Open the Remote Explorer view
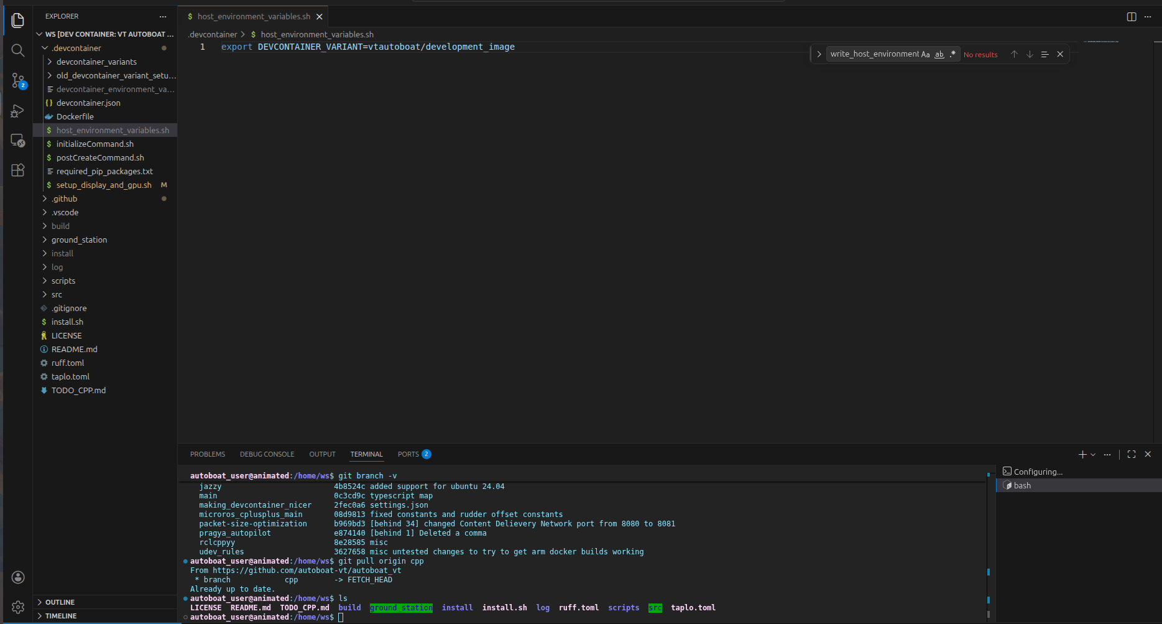The image size is (1162, 624). [x=17, y=140]
